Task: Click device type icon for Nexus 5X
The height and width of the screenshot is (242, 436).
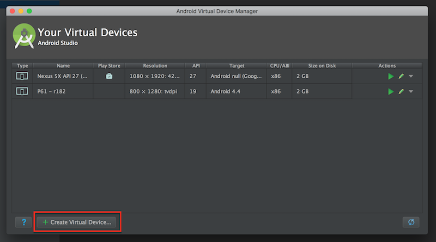Action: (x=22, y=76)
